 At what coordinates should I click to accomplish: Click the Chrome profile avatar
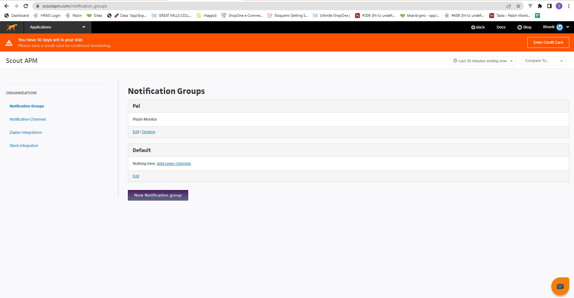(559, 6)
